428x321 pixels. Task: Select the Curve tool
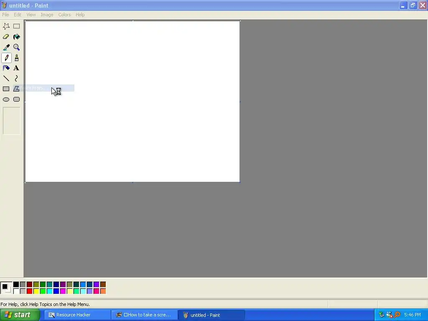[17, 79]
